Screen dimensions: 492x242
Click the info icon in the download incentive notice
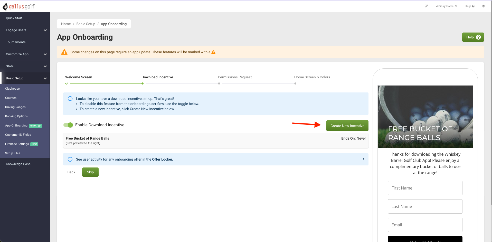(70, 99)
